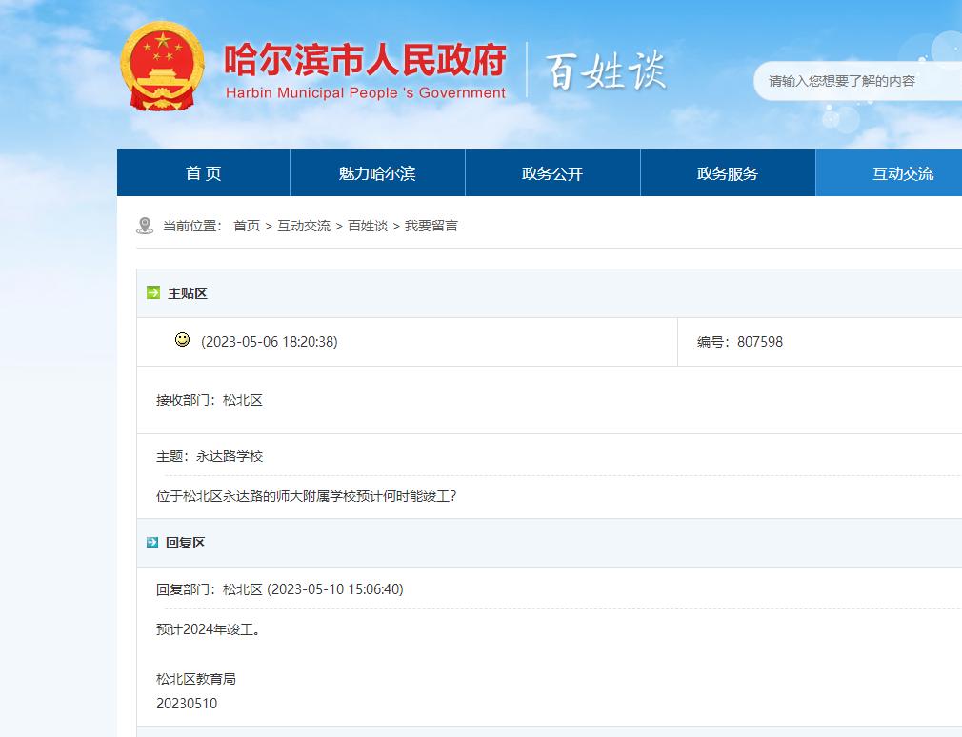Click the location pin icon in the breadcrumb bar
The height and width of the screenshot is (737, 962).
[146, 224]
